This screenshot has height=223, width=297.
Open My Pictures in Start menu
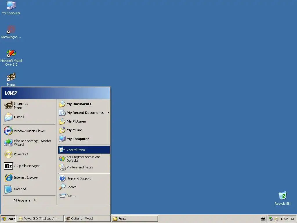click(x=84, y=121)
